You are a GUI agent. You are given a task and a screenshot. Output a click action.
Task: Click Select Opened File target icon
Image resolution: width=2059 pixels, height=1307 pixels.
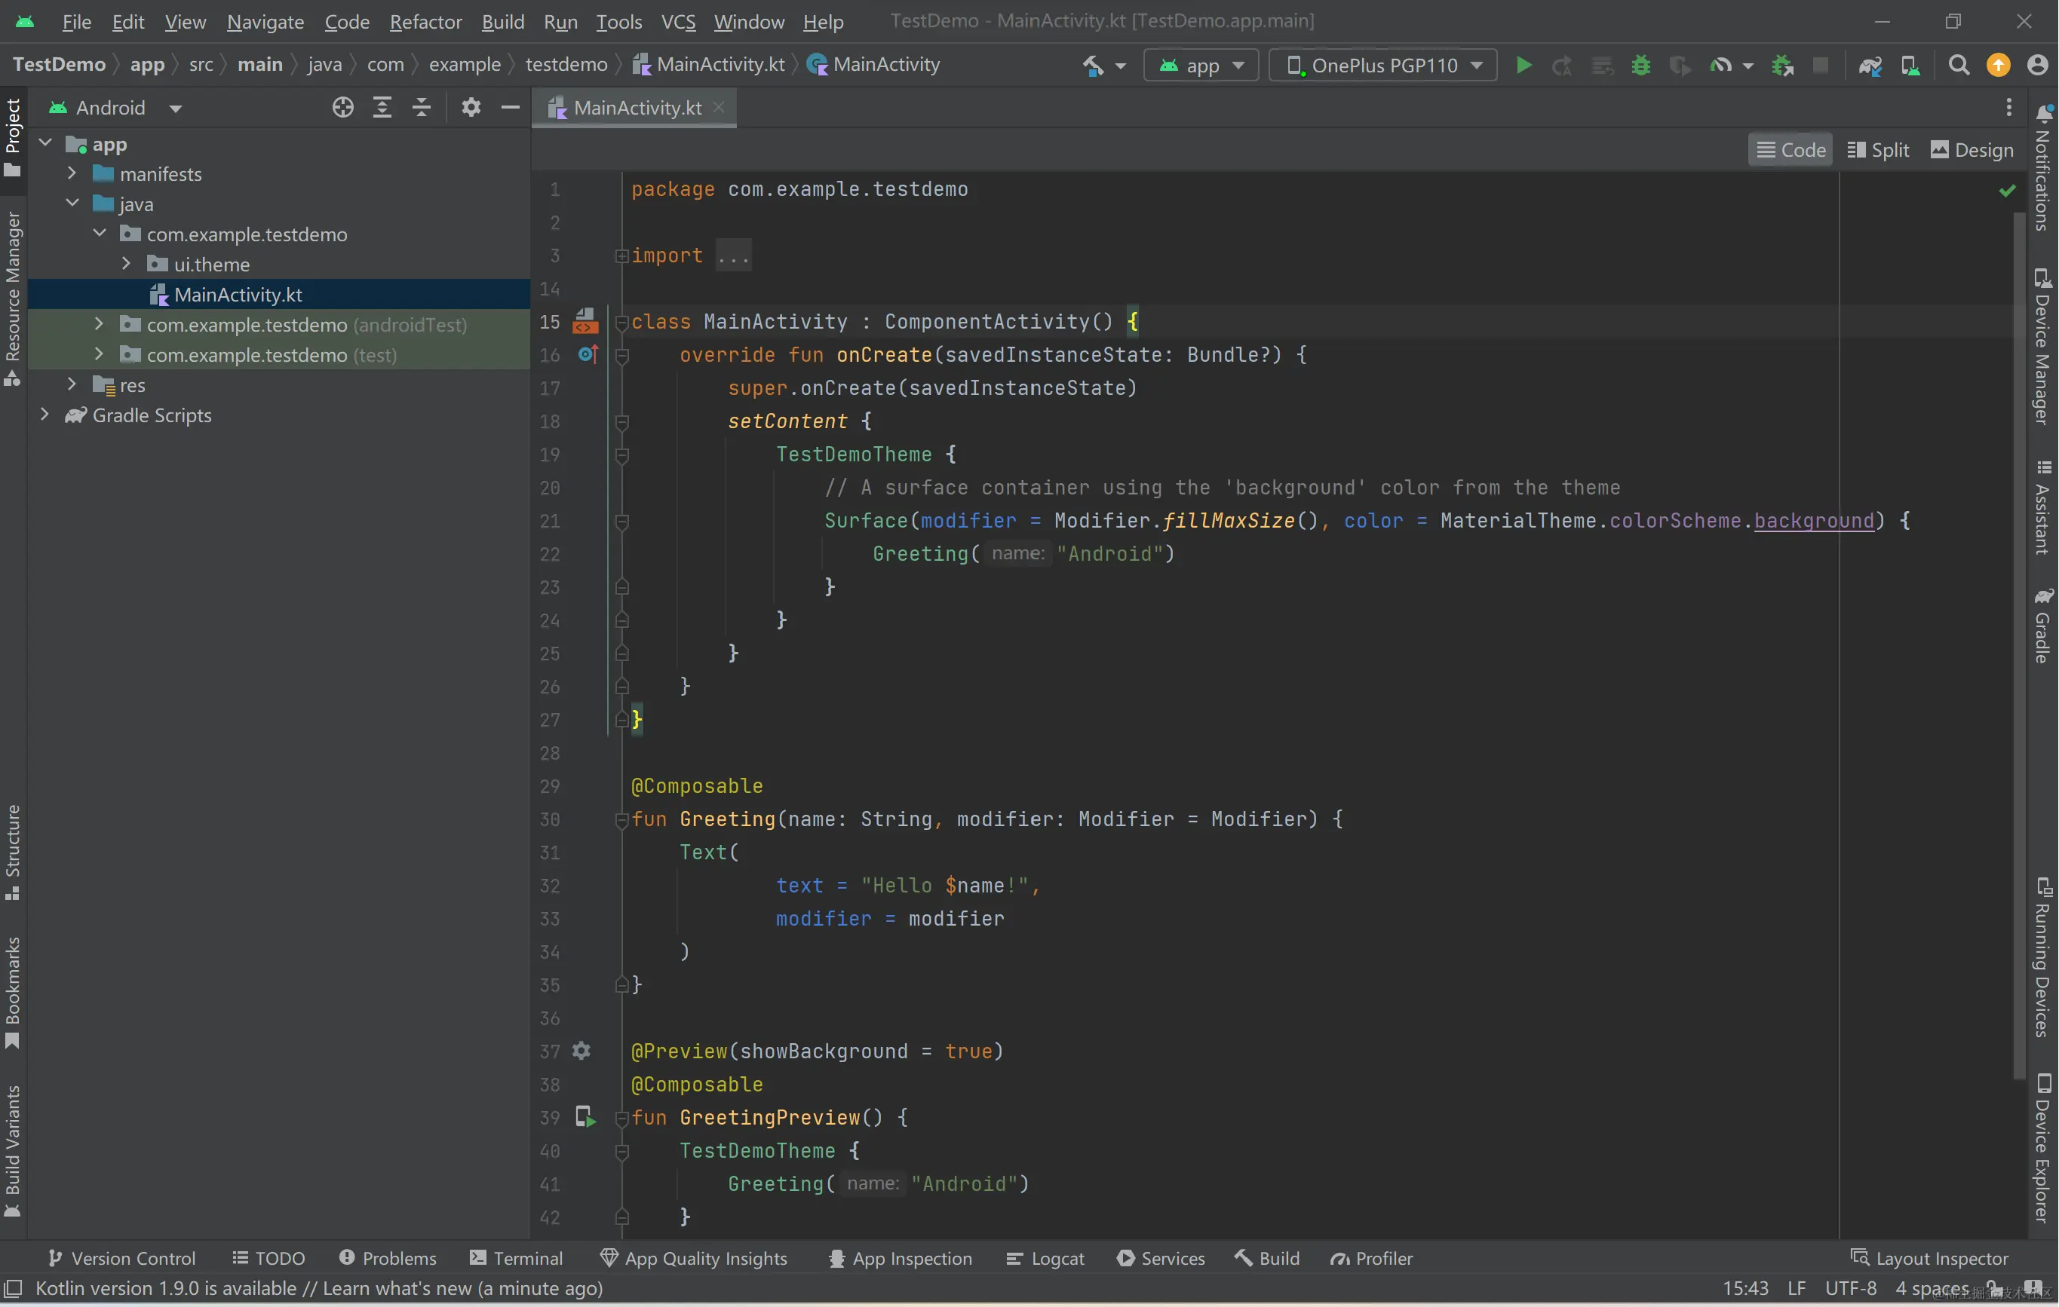coord(343,108)
